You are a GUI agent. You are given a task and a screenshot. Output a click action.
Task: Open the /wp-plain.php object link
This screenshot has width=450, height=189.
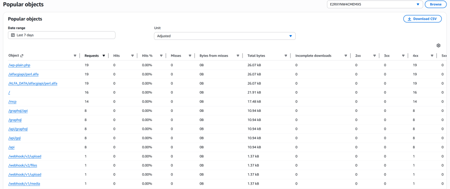tap(19, 65)
